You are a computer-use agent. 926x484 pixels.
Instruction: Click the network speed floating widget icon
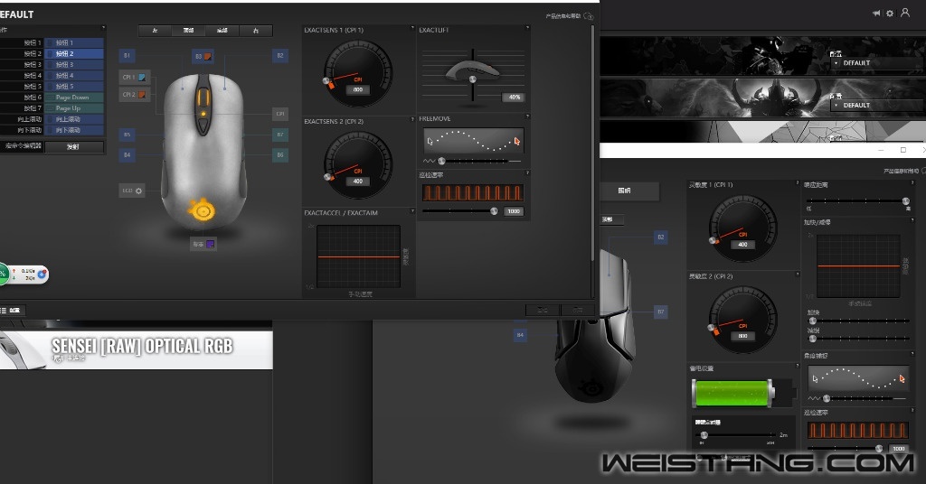[43, 275]
